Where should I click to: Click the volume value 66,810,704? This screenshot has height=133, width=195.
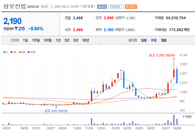[176, 18]
